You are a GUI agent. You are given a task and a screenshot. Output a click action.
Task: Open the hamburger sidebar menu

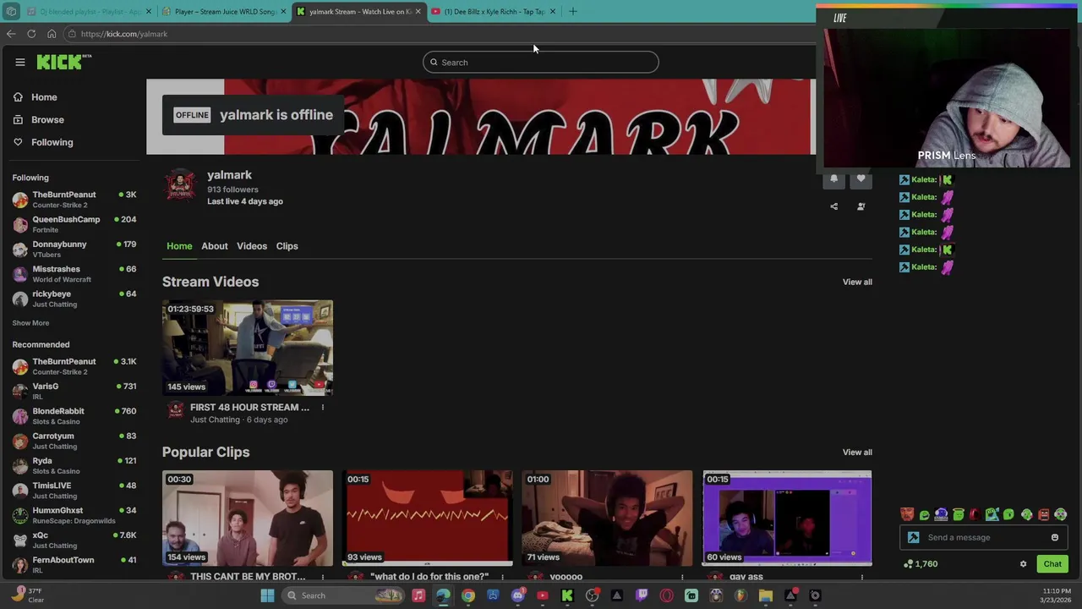click(x=20, y=62)
